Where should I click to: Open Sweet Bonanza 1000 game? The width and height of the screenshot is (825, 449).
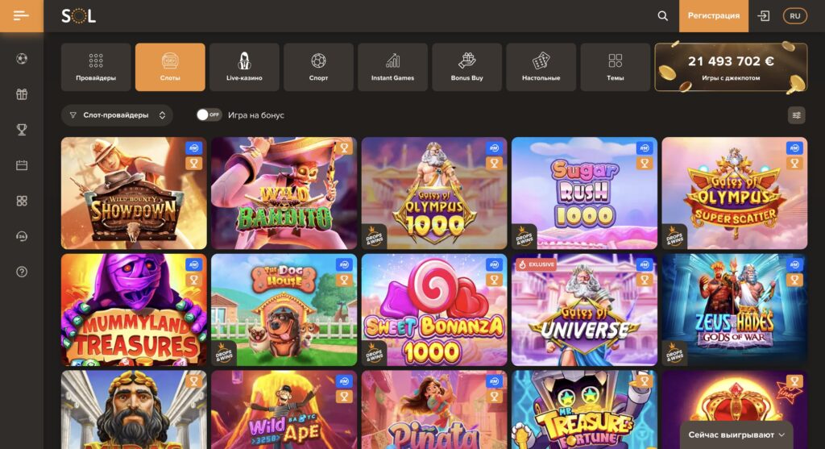click(434, 310)
